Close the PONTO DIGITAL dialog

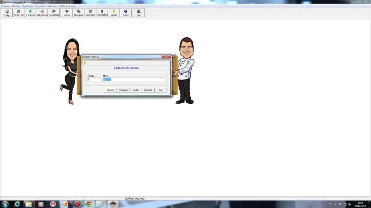click(166, 57)
